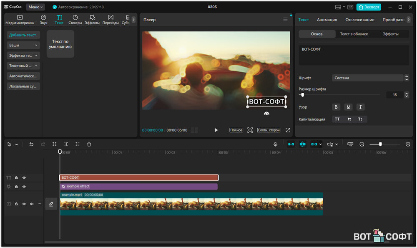Click the microphone voiceover record icon
The height and width of the screenshot is (248, 417).
[275, 144]
